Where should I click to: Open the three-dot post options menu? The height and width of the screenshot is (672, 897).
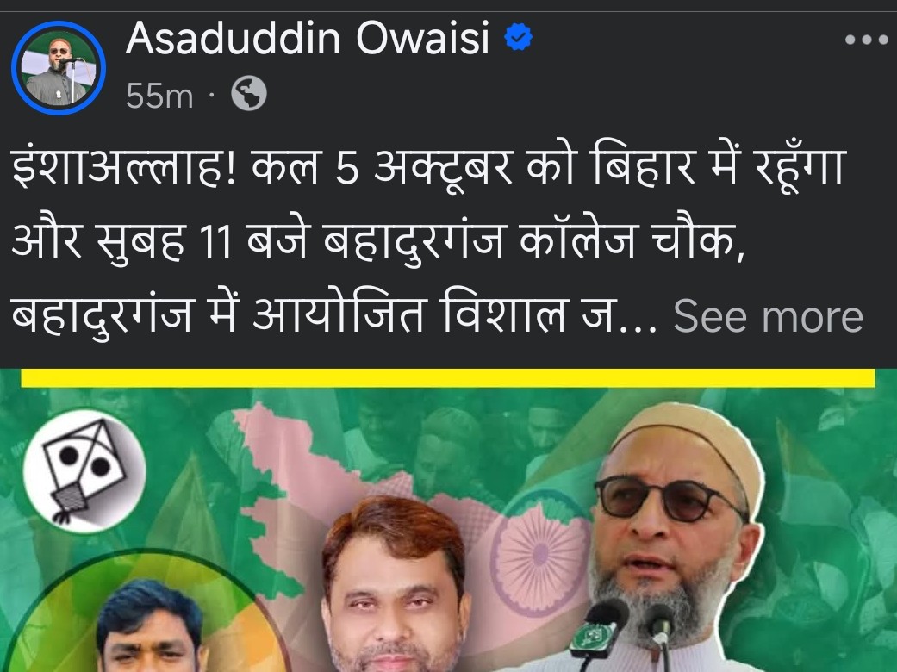866,40
